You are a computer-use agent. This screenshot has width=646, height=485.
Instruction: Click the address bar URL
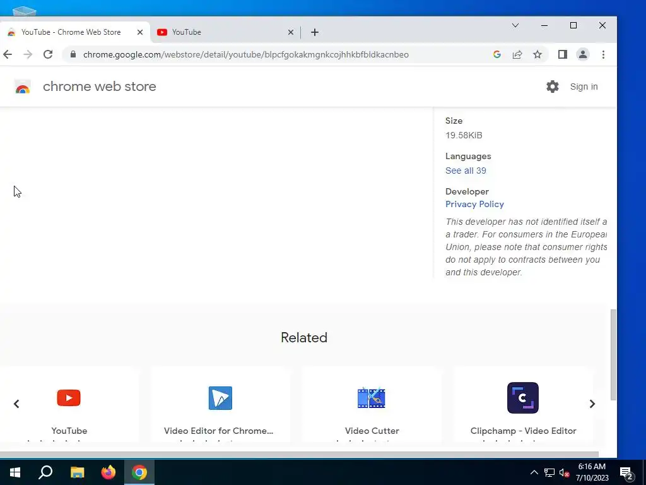pos(246,54)
